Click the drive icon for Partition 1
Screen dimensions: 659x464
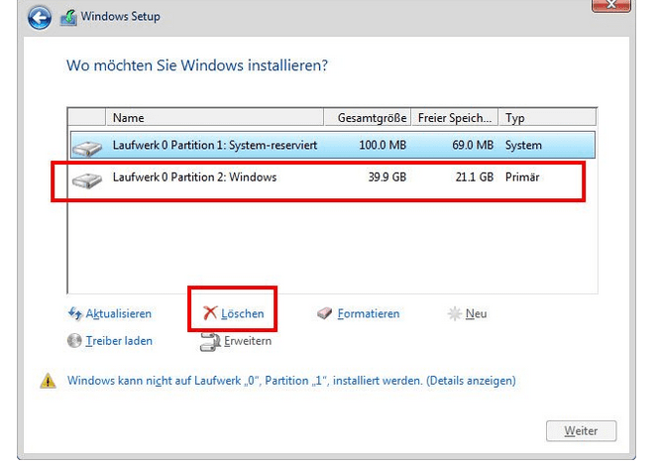pyautogui.click(x=88, y=147)
